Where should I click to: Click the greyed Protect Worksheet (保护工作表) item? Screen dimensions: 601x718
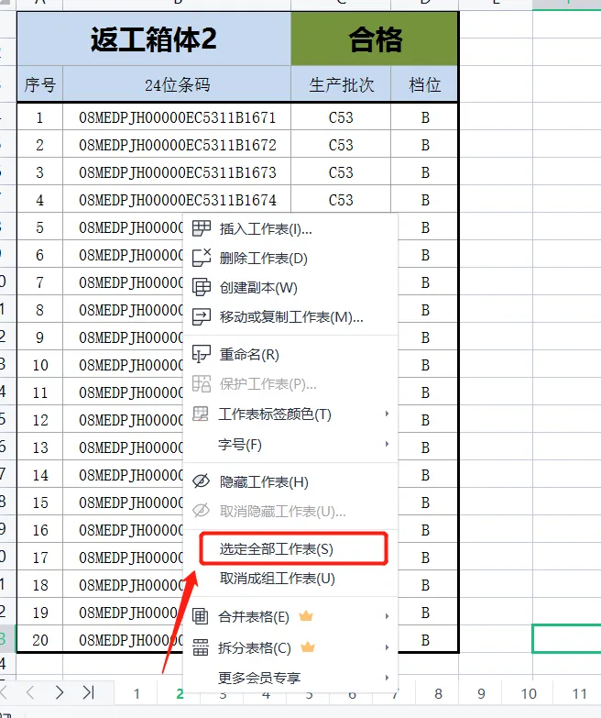coord(290,383)
